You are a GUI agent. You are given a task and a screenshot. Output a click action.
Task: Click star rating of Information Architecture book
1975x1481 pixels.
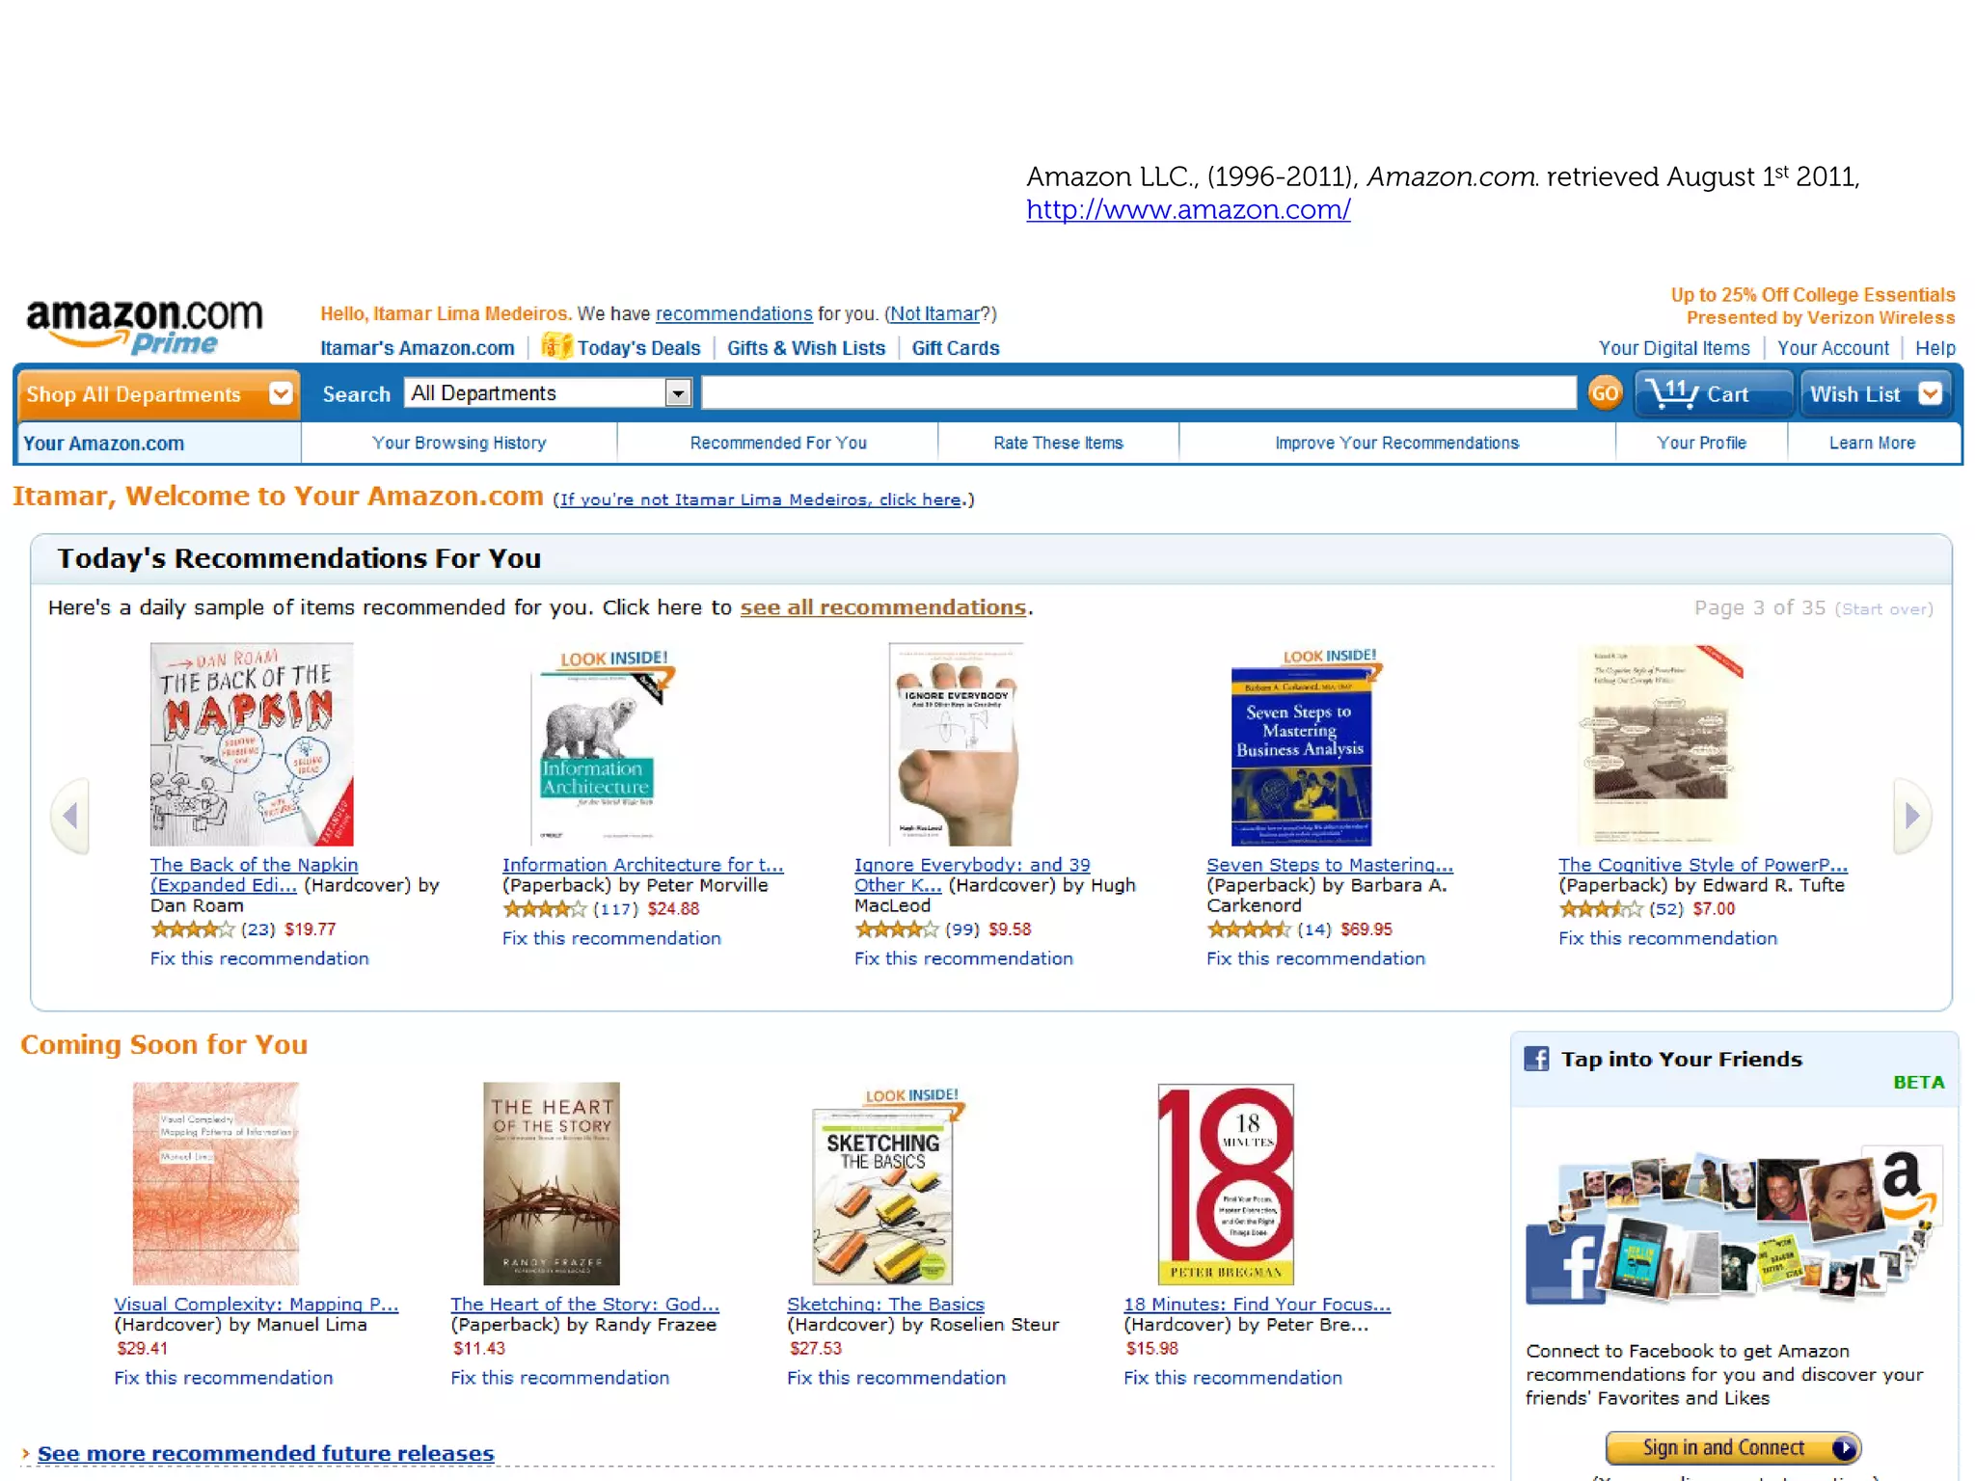pyautogui.click(x=544, y=908)
